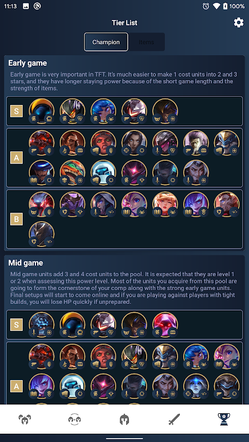Tap the three helmets team comps icon
This screenshot has width=249, height=442.
point(25,419)
